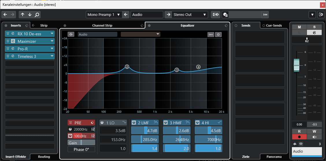Mute channel with the M button
Screen dimensions: 326x161
(x=299, y=27)
